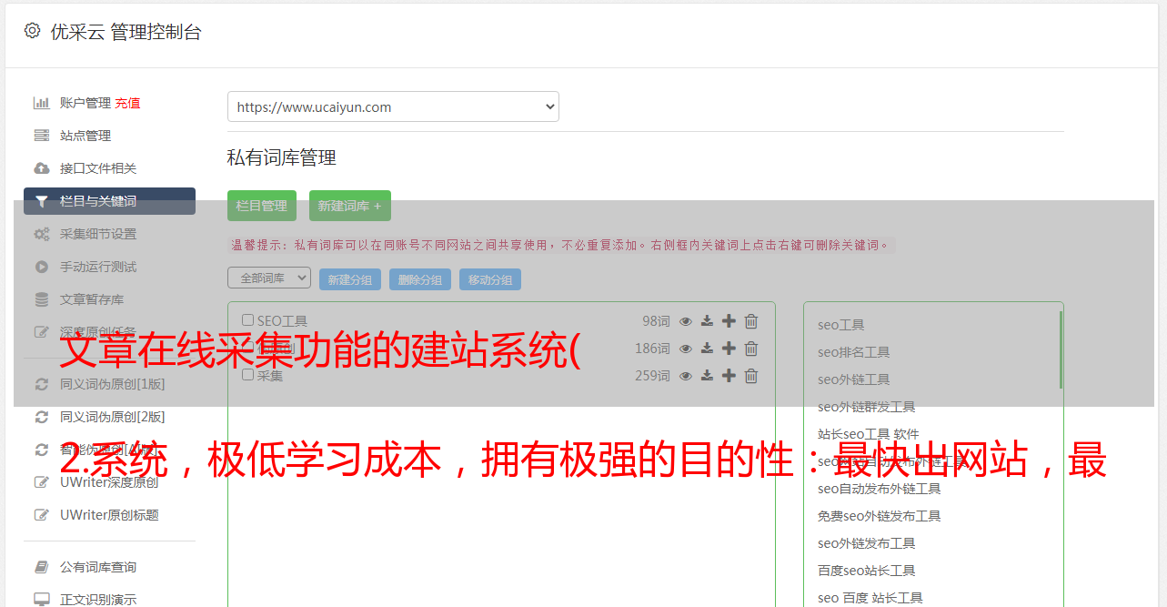Select keyword 免费seo外链发布工具
Image resolution: width=1167 pixels, height=607 pixels.
coord(880,516)
